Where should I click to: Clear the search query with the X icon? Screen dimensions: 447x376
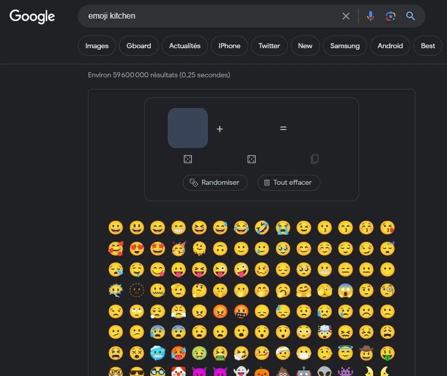(x=346, y=16)
